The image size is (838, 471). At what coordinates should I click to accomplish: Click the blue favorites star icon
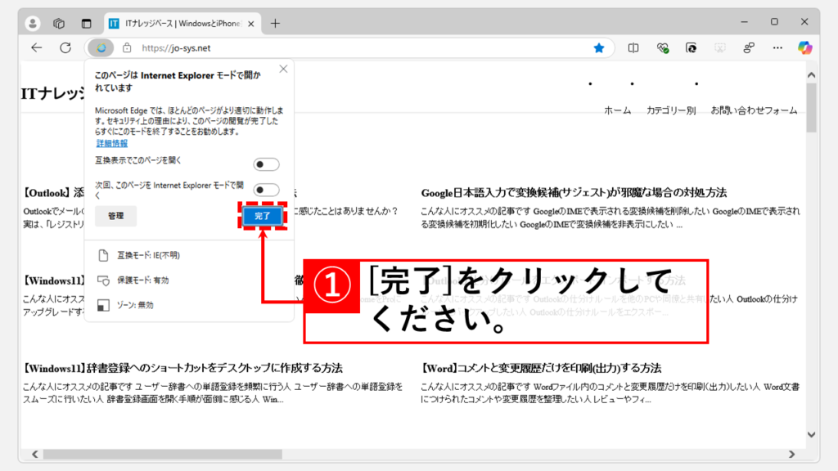(599, 48)
